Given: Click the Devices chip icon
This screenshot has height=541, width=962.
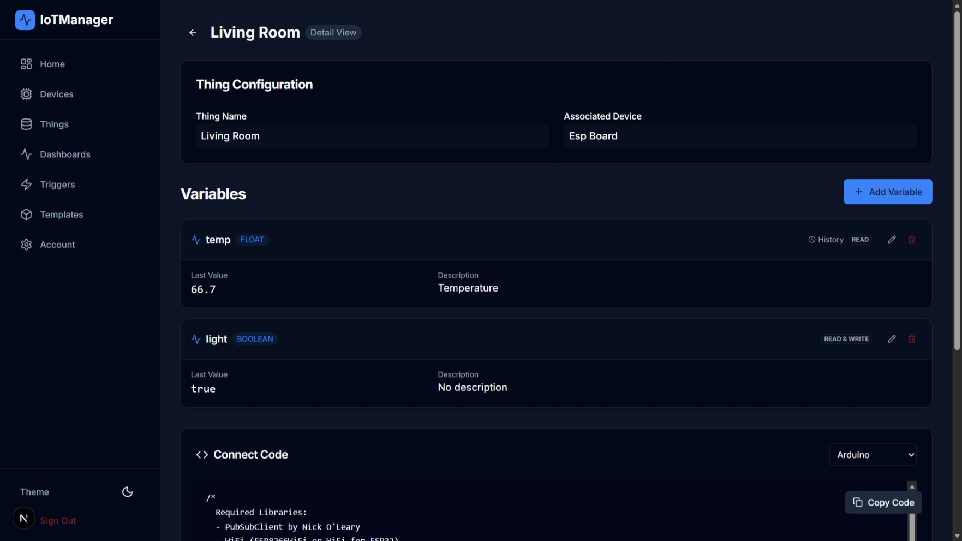Looking at the screenshot, I should pos(26,94).
